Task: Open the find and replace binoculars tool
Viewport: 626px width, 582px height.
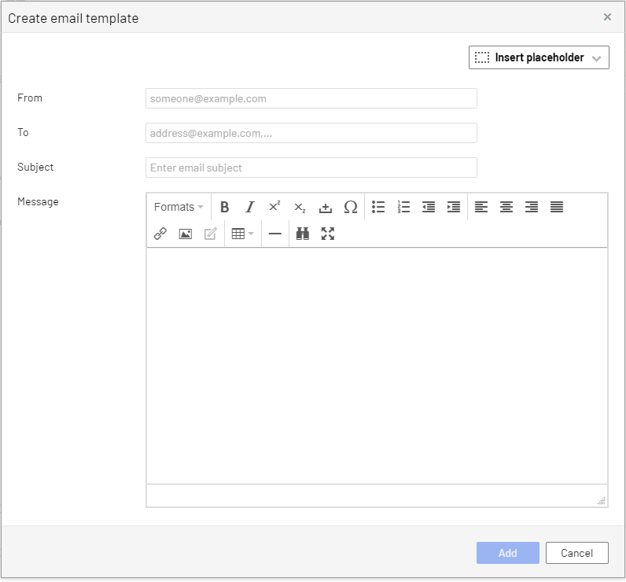Action: (303, 234)
